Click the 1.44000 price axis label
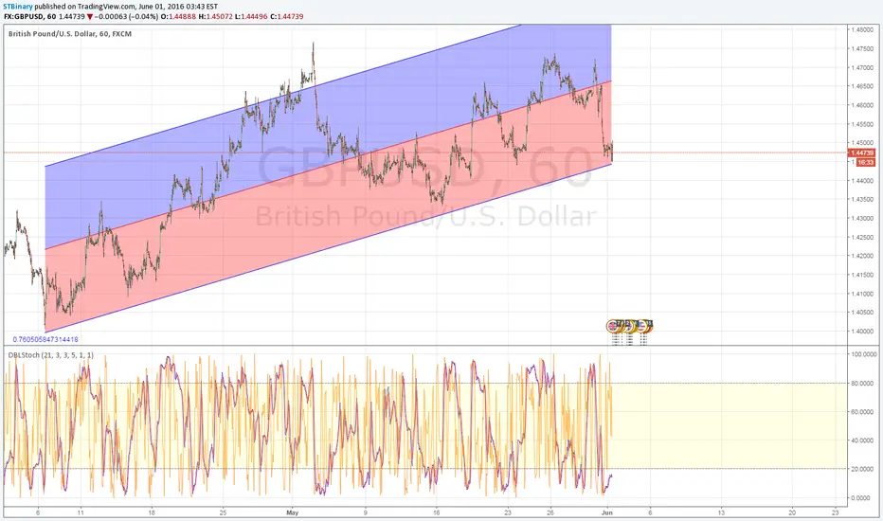The image size is (883, 521). click(862, 181)
